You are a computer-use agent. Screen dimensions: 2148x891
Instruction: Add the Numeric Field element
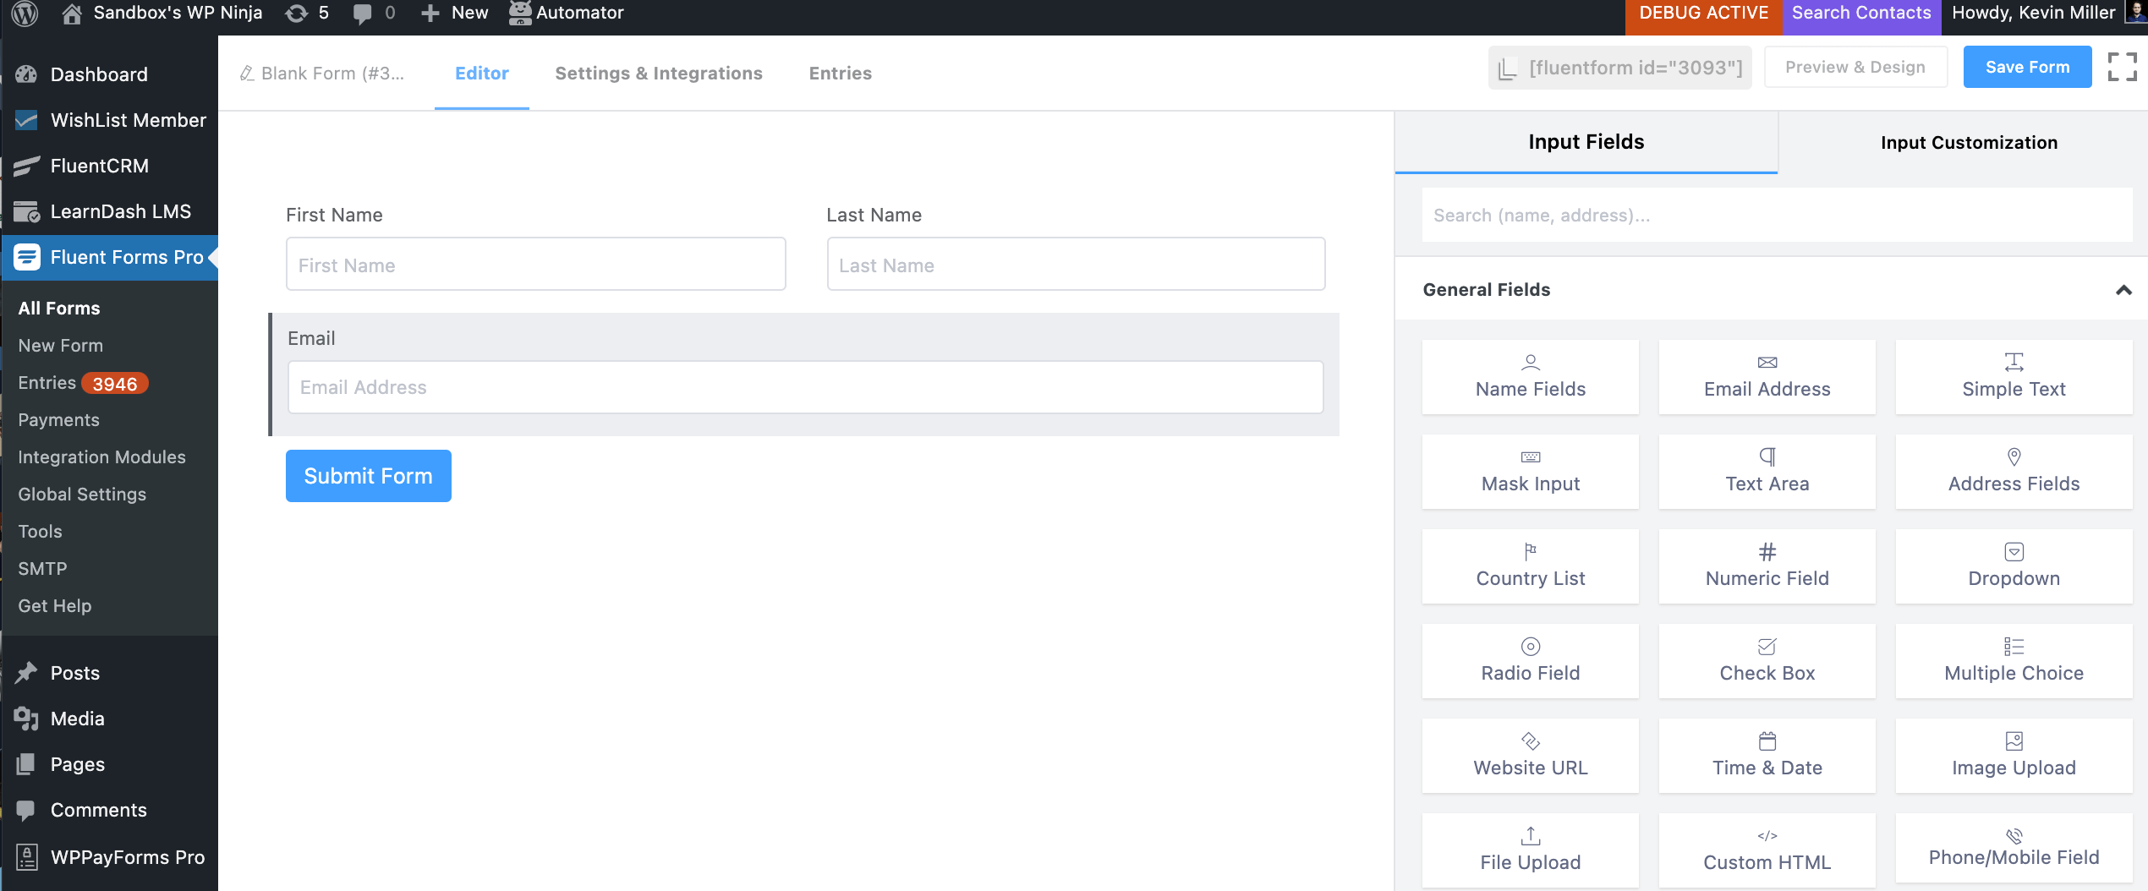[x=1767, y=566]
